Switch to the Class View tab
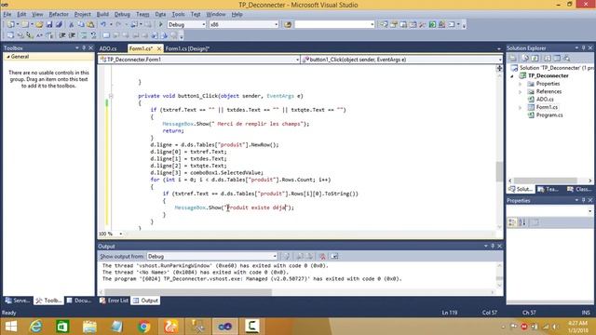596x335 pixels. (578, 189)
